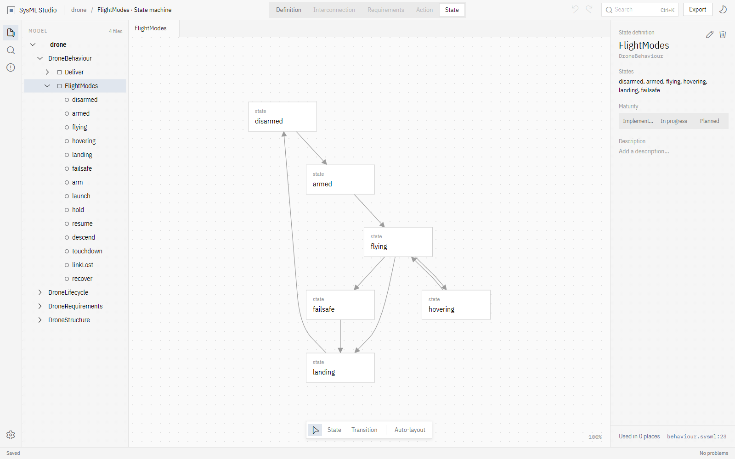Viewport: 735px width, 459px height.
Task: Delete FlightModes with the trash icon
Action: (723, 34)
